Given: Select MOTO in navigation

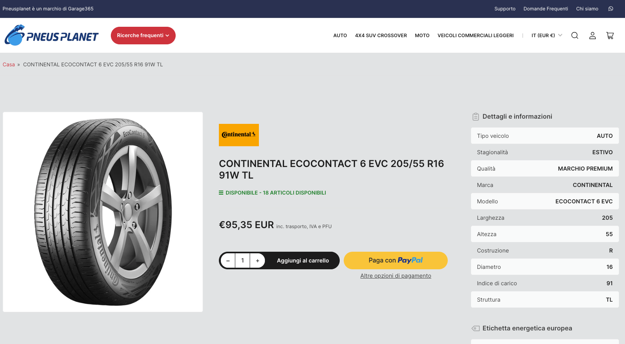Looking at the screenshot, I should [x=422, y=36].
